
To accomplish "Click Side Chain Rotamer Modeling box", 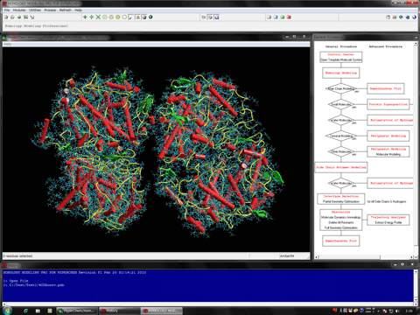I will tap(341, 167).
